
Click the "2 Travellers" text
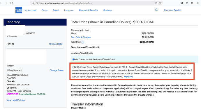pyautogui.click(x=12, y=36)
